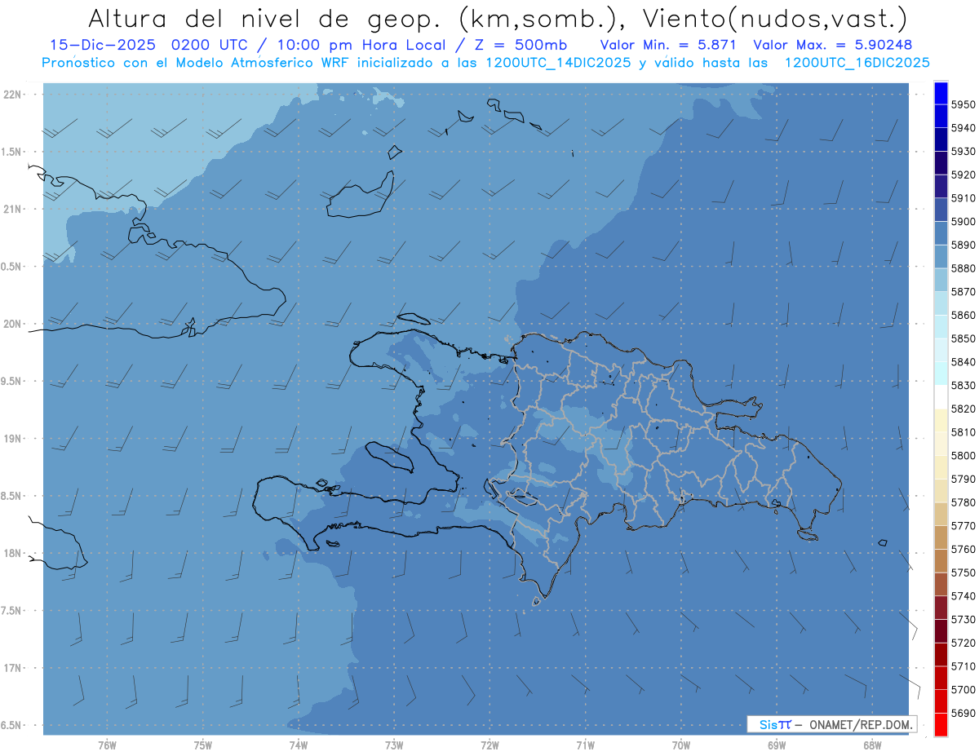Click the bright red swatch below 5690

[x=941, y=724]
